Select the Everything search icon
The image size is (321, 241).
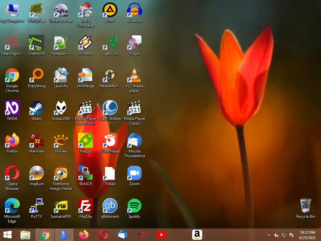(36, 78)
